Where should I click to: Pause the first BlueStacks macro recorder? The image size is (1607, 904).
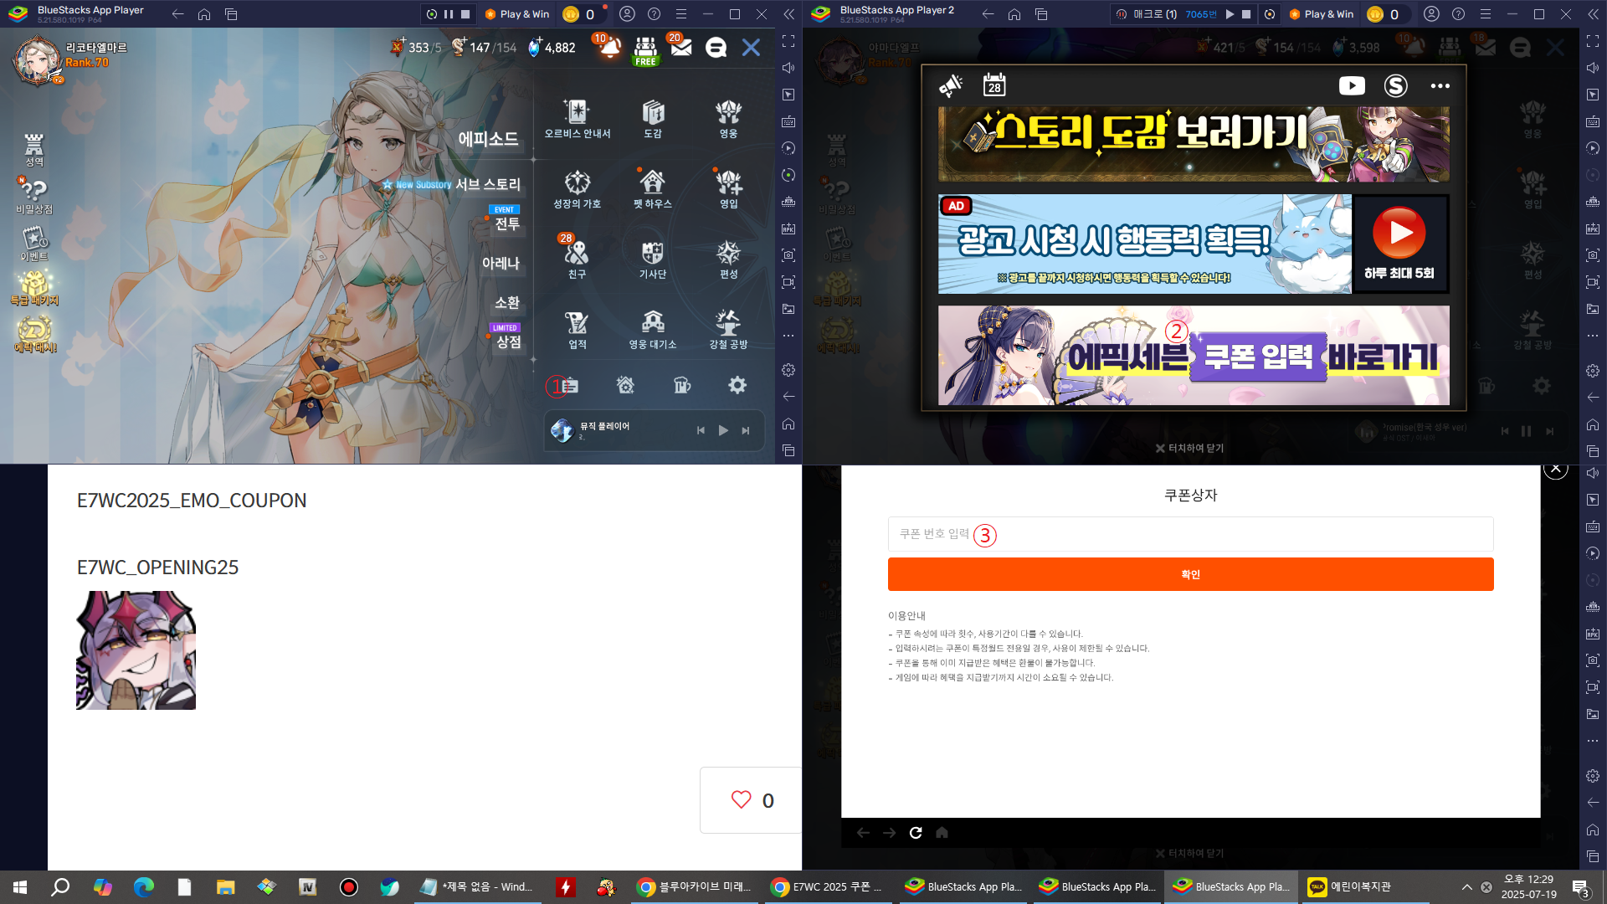pos(449,14)
